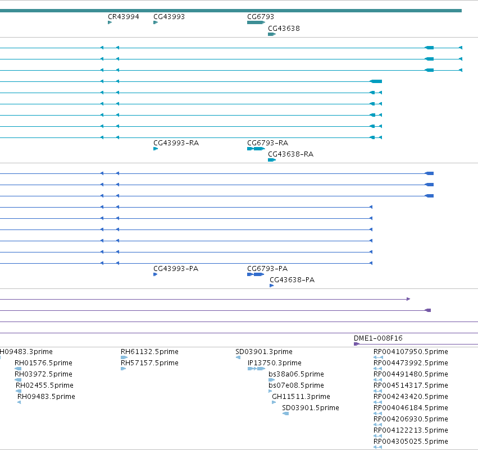Image resolution: width=478 pixels, height=450 pixels.
Task: Click the CG43638-PA CDS glyph
Action: pyautogui.click(x=272, y=286)
